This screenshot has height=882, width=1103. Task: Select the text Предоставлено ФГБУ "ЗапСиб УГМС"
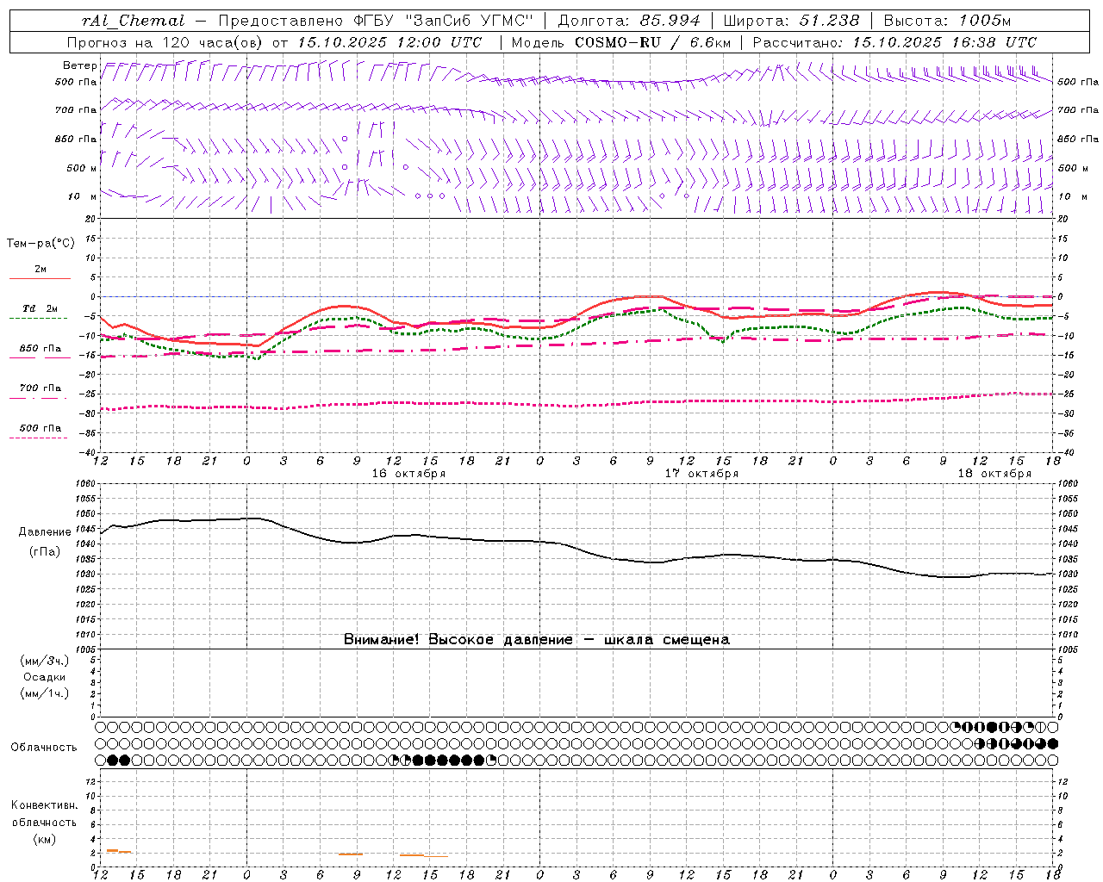pos(377,21)
